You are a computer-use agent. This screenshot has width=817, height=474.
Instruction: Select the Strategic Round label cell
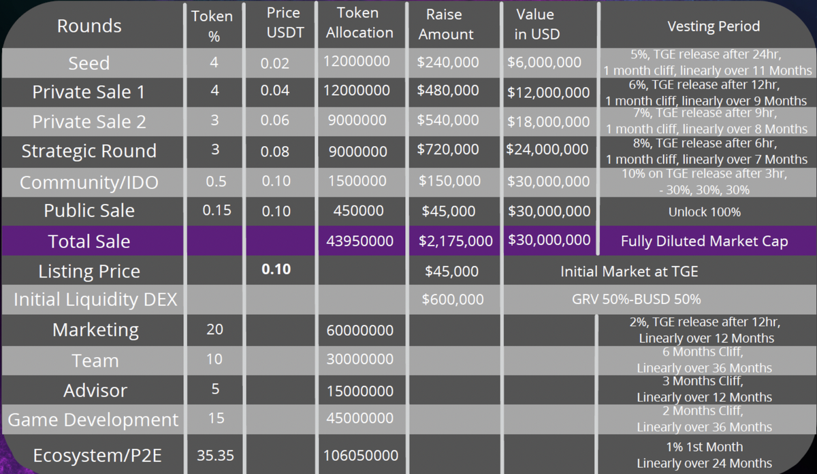point(89,151)
